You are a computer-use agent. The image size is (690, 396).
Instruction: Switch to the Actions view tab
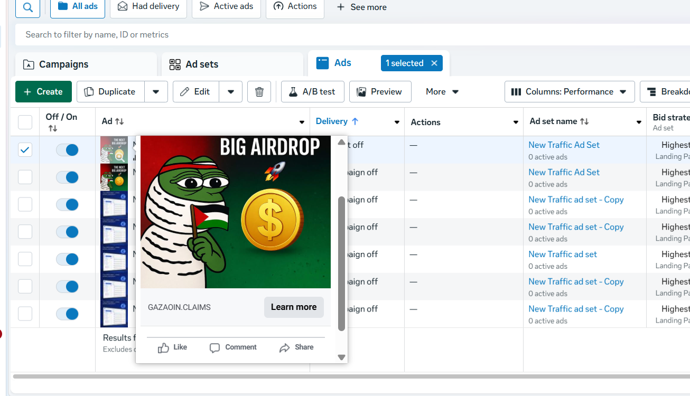coord(295,7)
